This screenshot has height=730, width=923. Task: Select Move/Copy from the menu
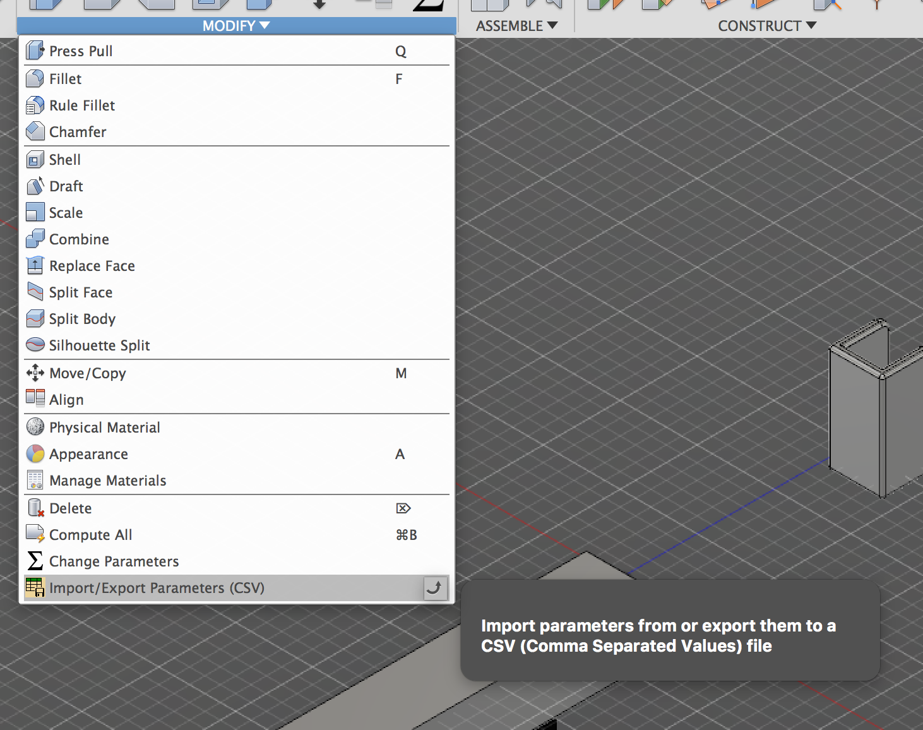[x=88, y=373]
